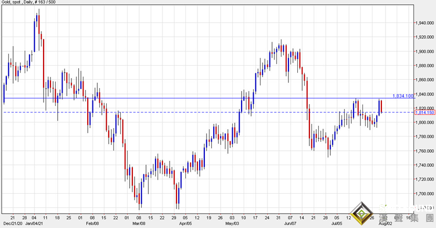Click the Apr/05 date axis label
This screenshot has height=228, width=436.
click(x=185, y=223)
